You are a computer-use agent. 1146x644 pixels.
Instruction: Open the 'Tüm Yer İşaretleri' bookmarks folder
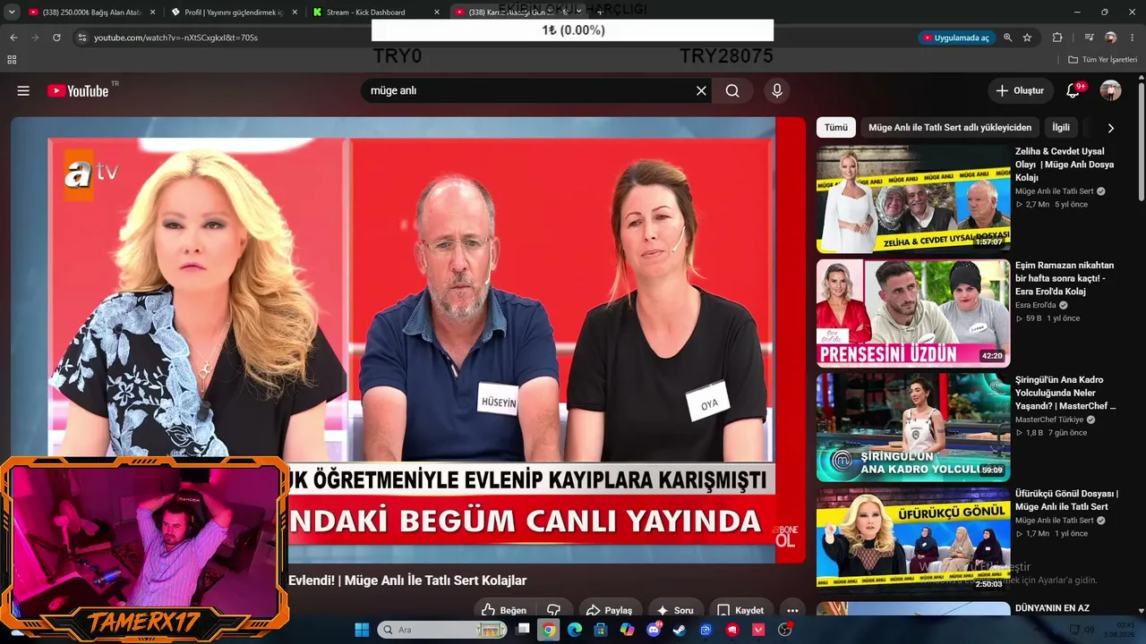coord(1103,60)
